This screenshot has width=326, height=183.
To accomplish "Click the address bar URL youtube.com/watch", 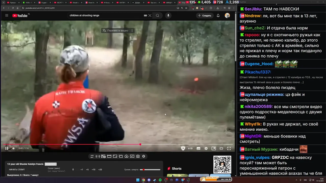I will tap(40, 8).
